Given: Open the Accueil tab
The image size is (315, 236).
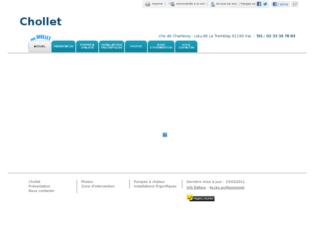Looking at the screenshot, I should (x=39, y=47).
